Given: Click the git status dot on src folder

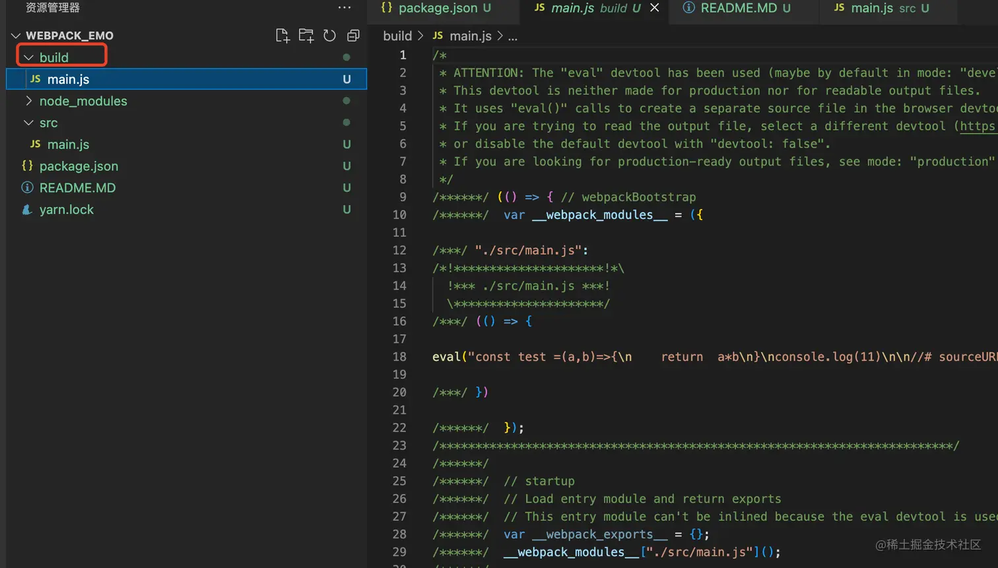Looking at the screenshot, I should [x=347, y=123].
